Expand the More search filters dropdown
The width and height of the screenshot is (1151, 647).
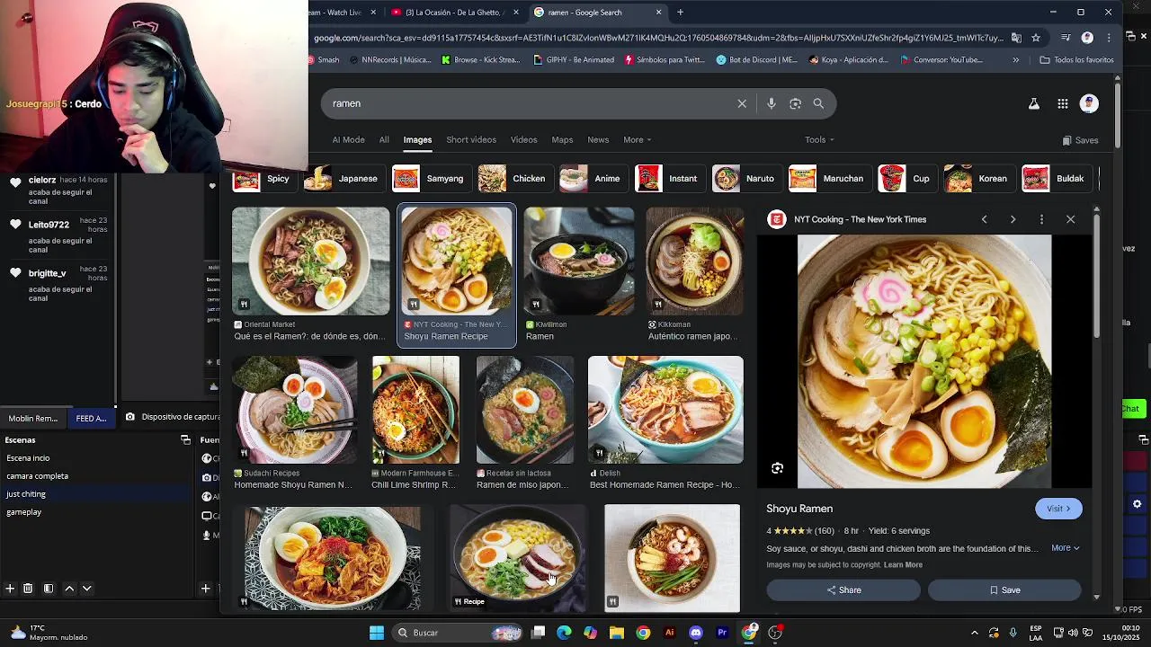[x=638, y=140]
